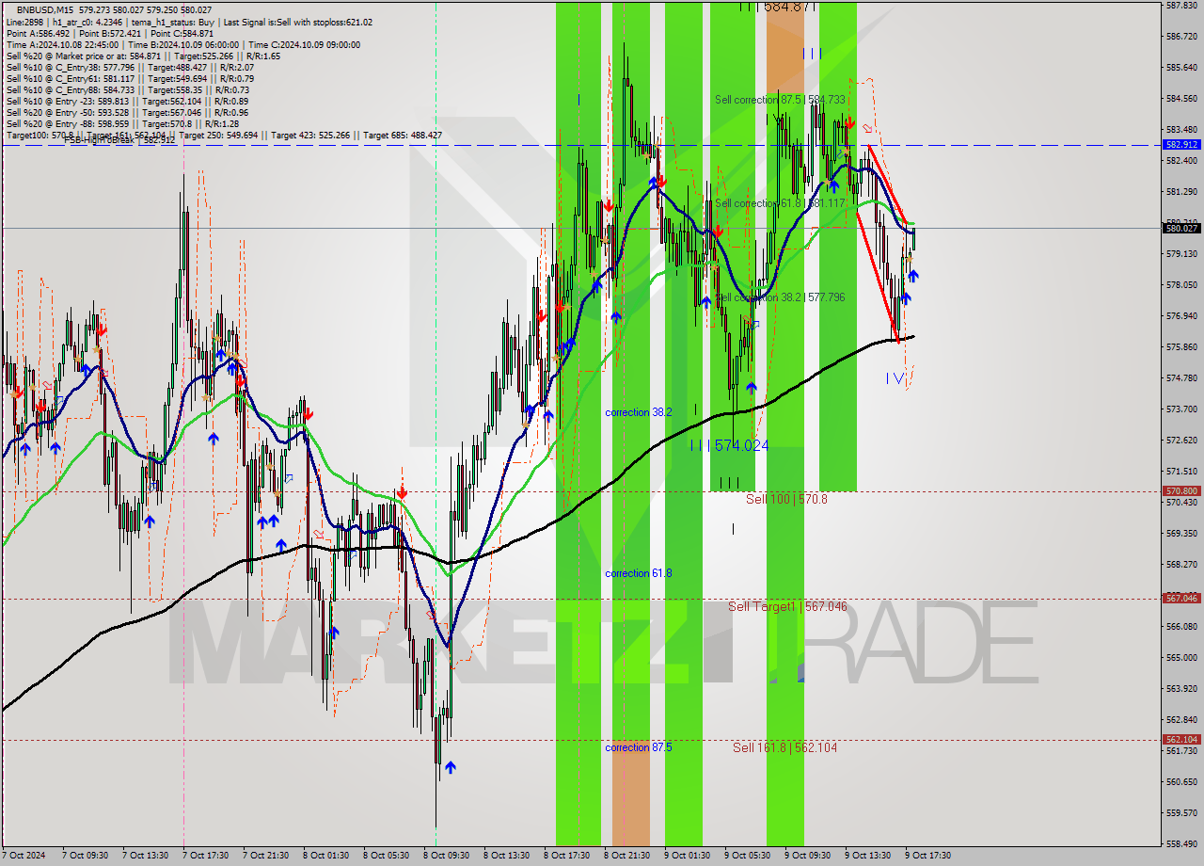1204x866 pixels.
Task: Click the '9 Oct 05:30' time label
Action: [748, 856]
